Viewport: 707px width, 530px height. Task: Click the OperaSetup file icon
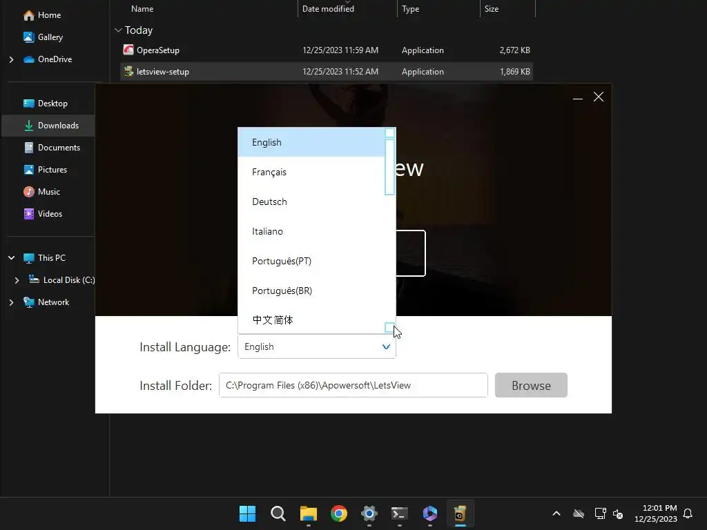pos(128,50)
